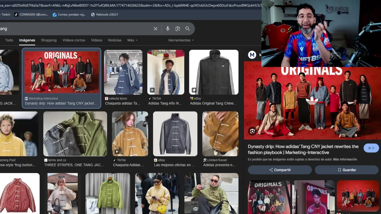381x214 pixels.
Task: Click 'Las mejores ofertas en ...' caption
Action: (x=174, y=165)
